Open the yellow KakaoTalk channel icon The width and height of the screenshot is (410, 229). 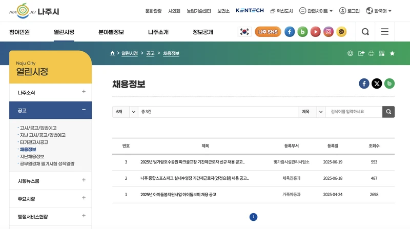[341, 32]
